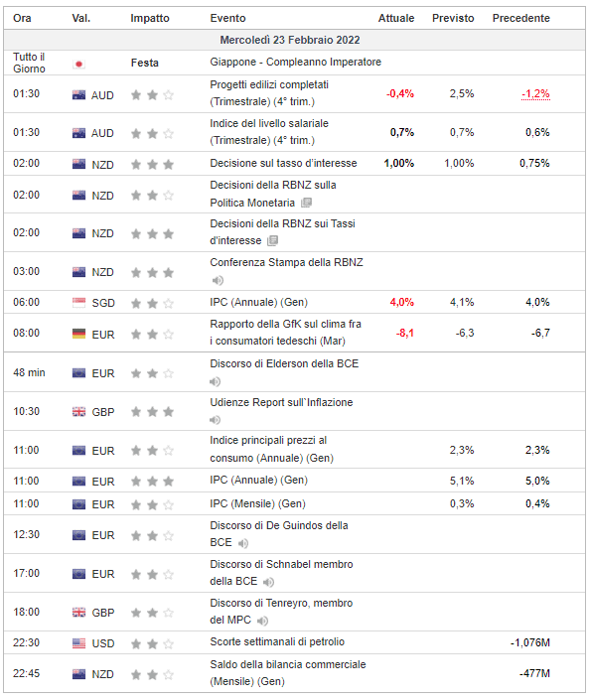This screenshot has width=589, height=699.
Task: Click the US flag next to USD
Action: [78, 643]
